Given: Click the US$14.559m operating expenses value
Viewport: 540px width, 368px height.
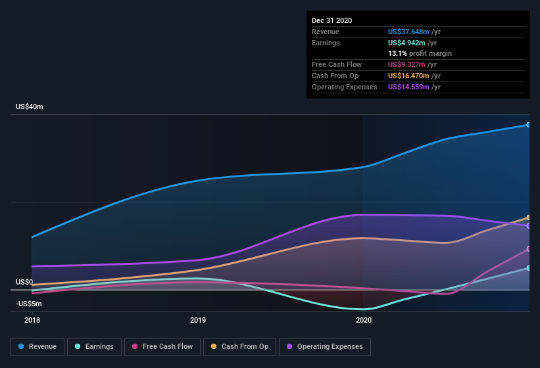Looking at the screenshot, I should pyautogui.click(x=408, y=87).
